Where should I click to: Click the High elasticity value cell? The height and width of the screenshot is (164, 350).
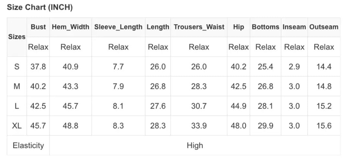tap(195, 146)
